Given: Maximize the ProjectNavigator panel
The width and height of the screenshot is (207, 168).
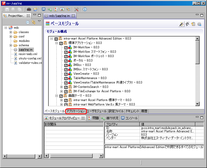Looking at the screenshot, I should (39, 15).
